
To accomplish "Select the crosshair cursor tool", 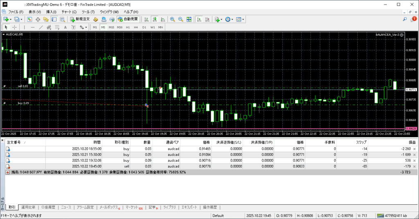I will point(14,27).
